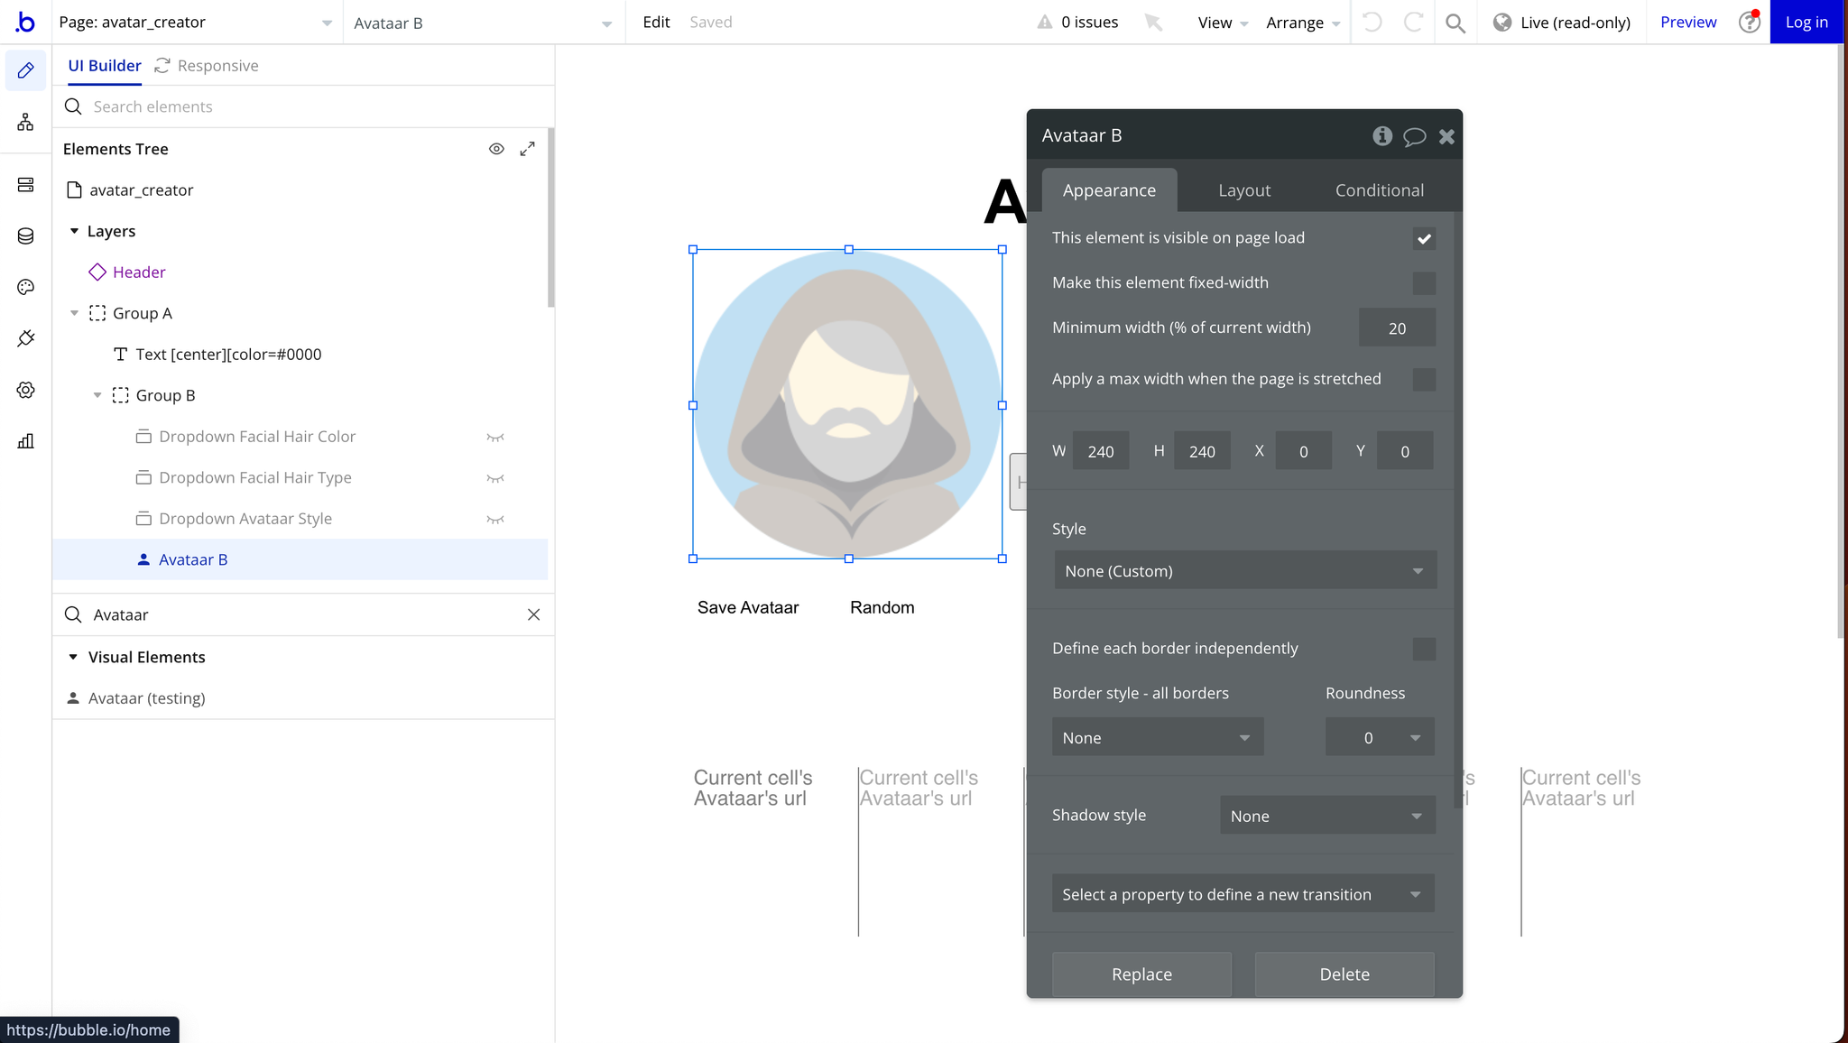Collapse Group A in elements tree

click(75, 313)
